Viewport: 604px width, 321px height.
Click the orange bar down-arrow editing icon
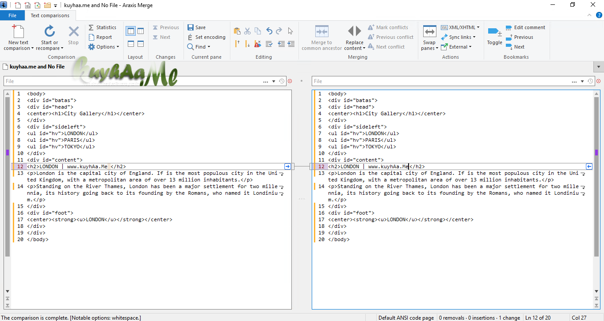coord(248,44)
